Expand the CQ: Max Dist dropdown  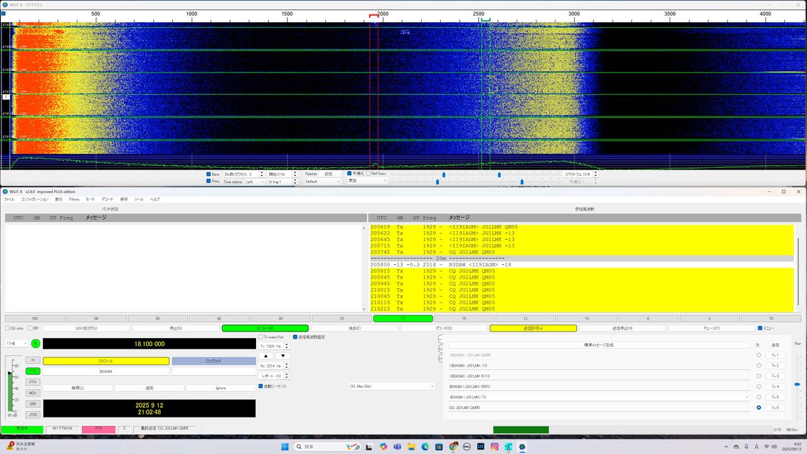point(391,386)
